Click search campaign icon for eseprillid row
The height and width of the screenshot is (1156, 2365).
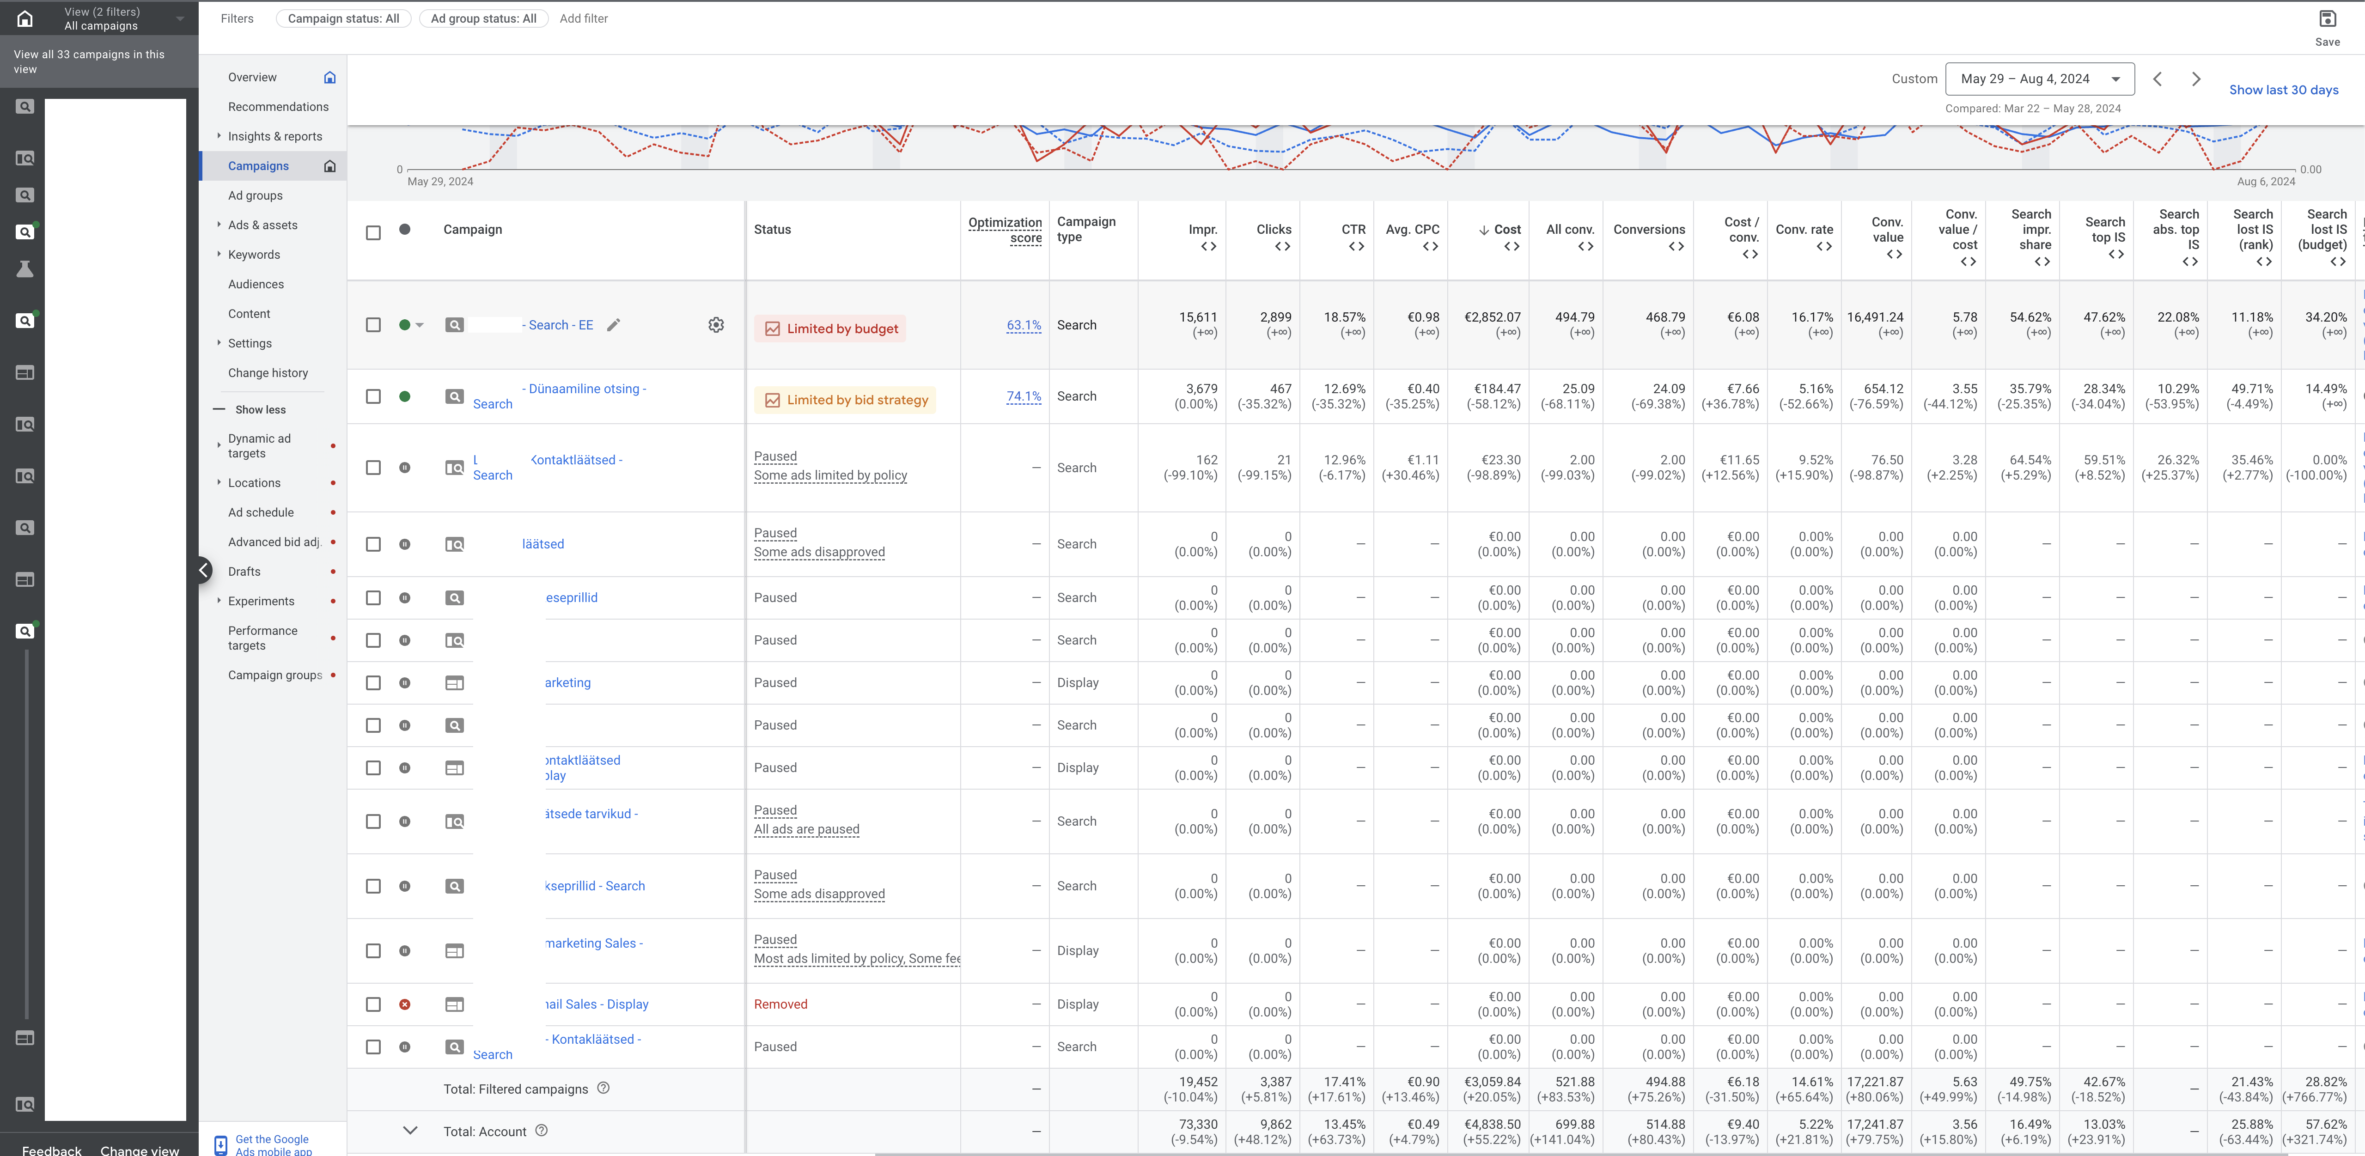coord(454,598)
